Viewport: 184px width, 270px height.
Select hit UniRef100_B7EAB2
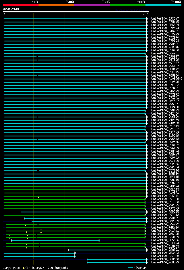pos(165,85)
